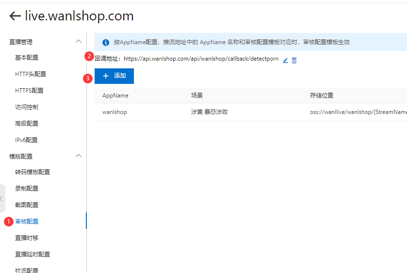Select 转码模板配置 in sidebar
This screenshot has width=407, height=273.
(x=33, y=172)
